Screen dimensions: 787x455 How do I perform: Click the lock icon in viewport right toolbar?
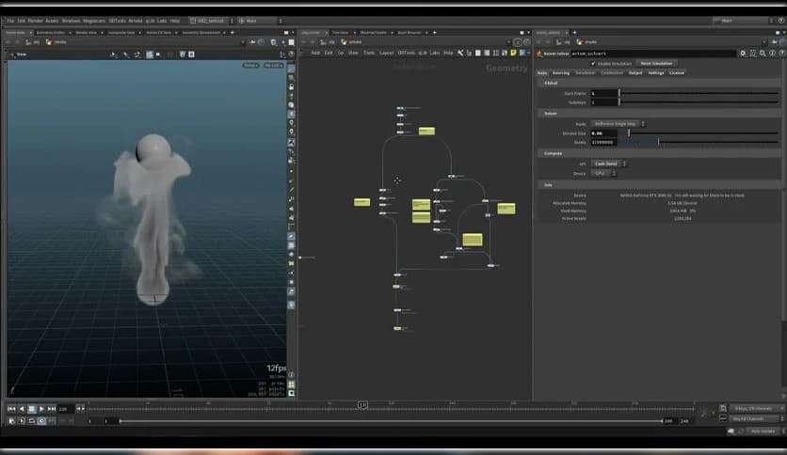[x=292, y=86]
